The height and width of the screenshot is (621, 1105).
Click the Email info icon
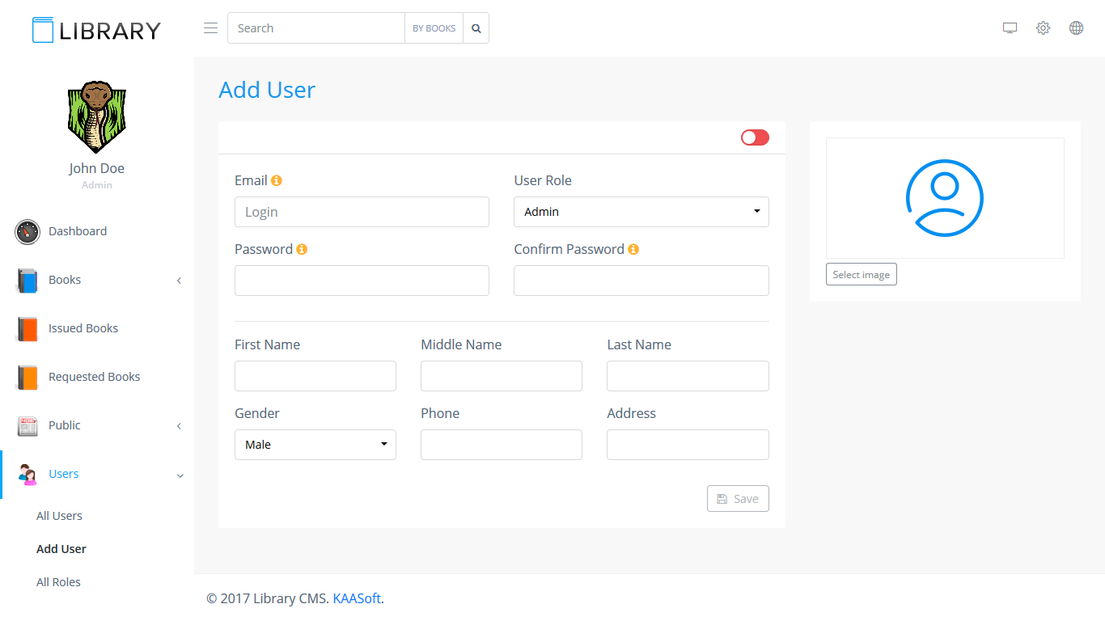point(277,181)
